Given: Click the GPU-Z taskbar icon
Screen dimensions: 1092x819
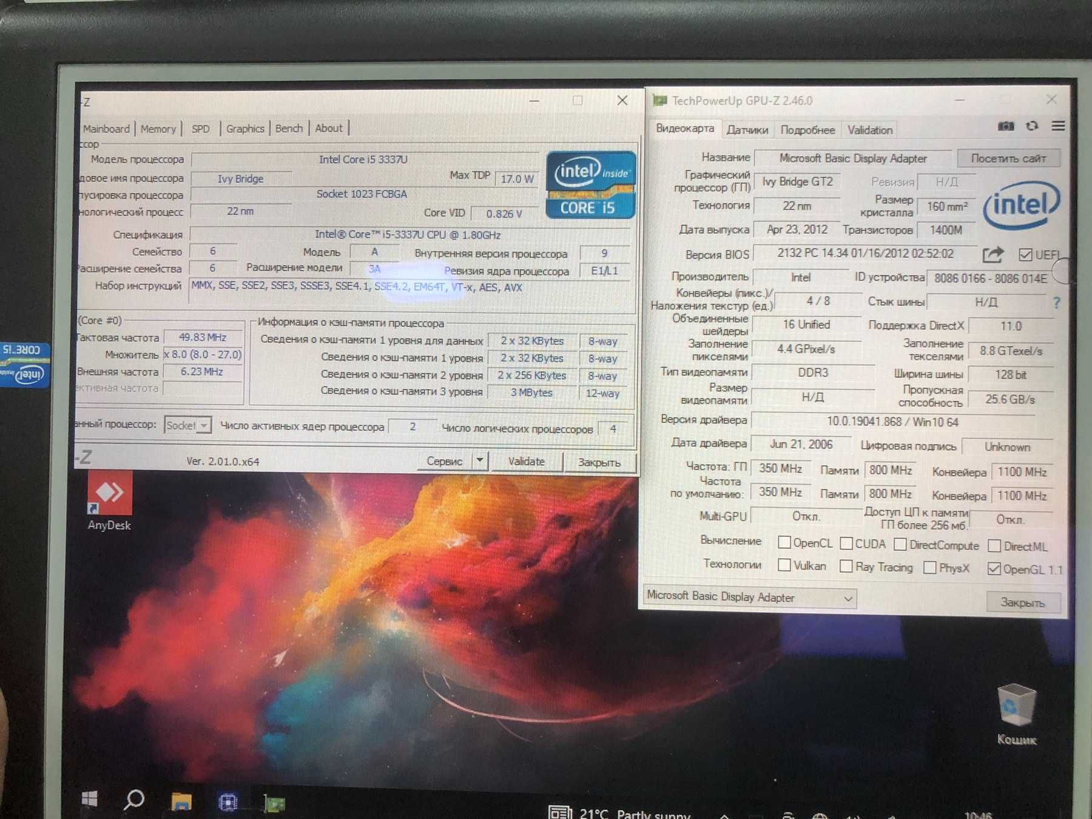Looking at the screenshot, I should click(274, 804).
